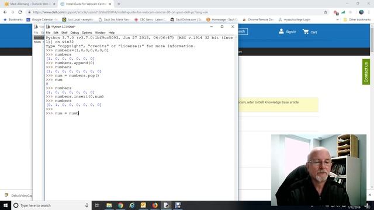Go back in Chrome
This screenshot has width=374, height=210.
click(5, 12)
